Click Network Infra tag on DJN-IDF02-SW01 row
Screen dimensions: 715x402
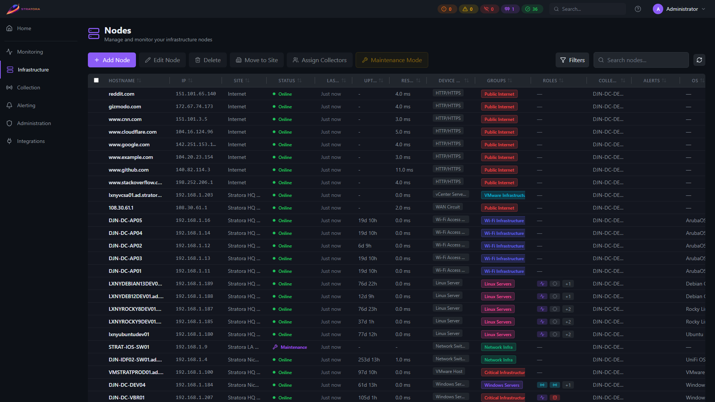coord(498,360)
